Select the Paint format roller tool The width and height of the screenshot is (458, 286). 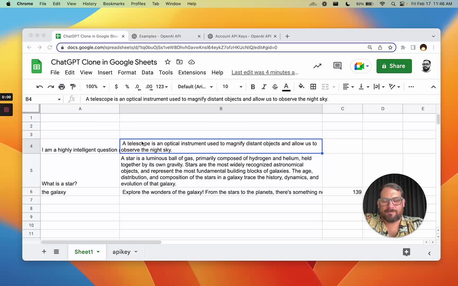(73, 87)
